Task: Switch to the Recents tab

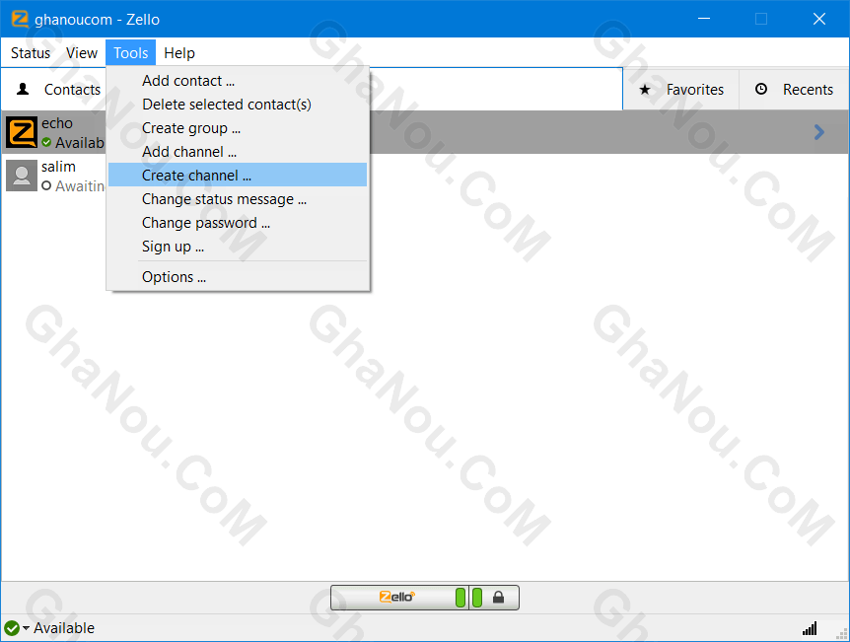Action: click(x=794, y=90)
